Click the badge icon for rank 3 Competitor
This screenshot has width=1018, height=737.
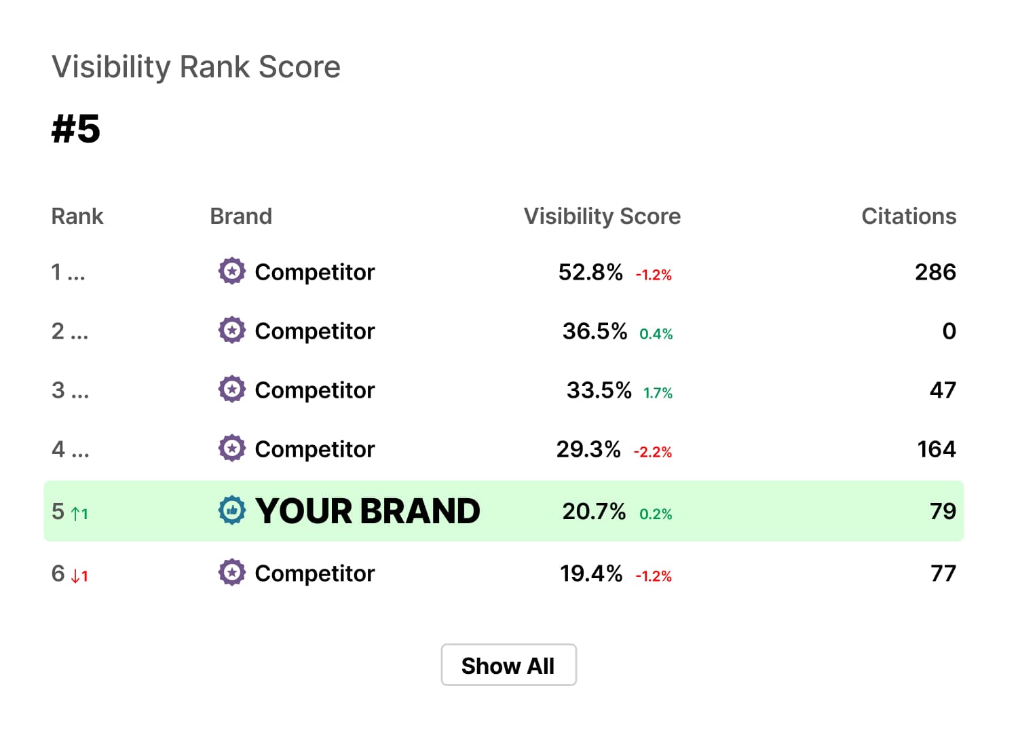tap(231, 390)
